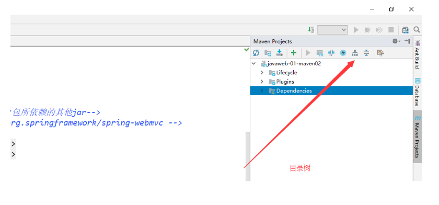Click the Debug bug icon

[367, 30]
